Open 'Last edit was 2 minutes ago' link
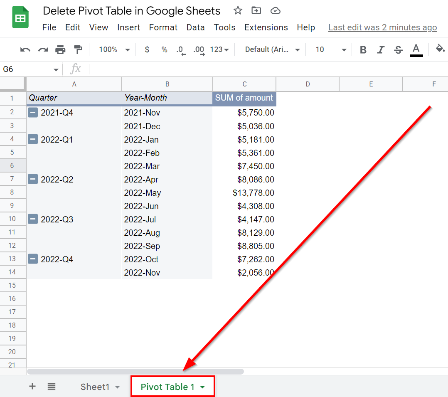 click(x=383, y=27)
